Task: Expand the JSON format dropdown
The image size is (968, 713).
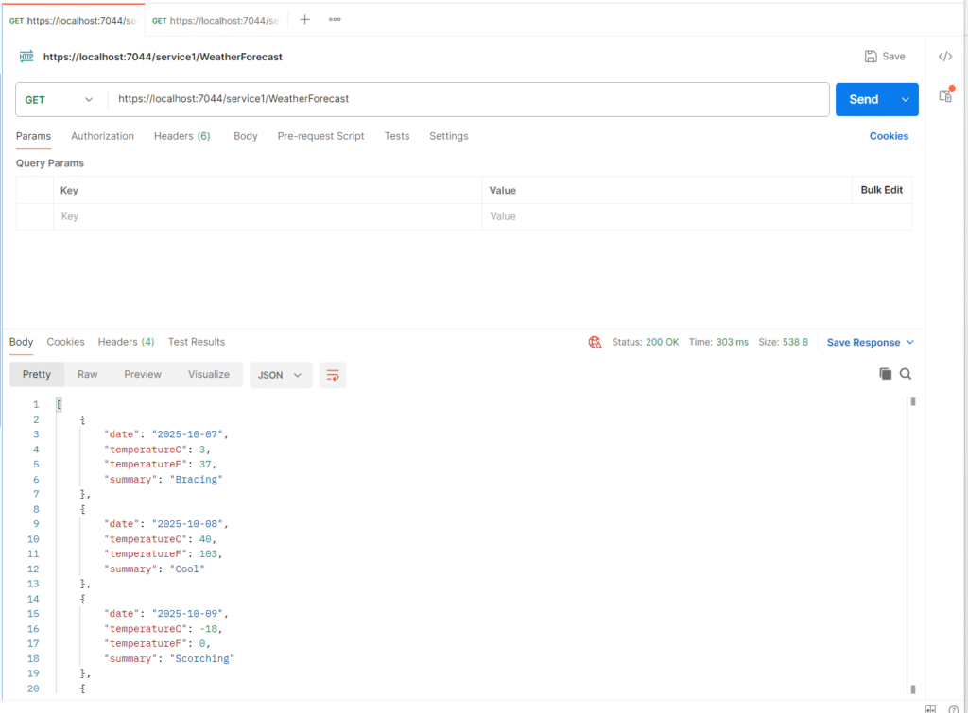Action: point(281,375)
